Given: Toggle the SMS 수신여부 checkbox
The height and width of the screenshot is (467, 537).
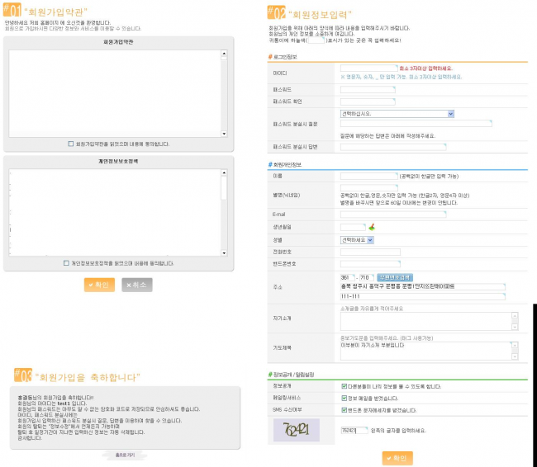Looking at the screenshot, I should tap(344, 408).
